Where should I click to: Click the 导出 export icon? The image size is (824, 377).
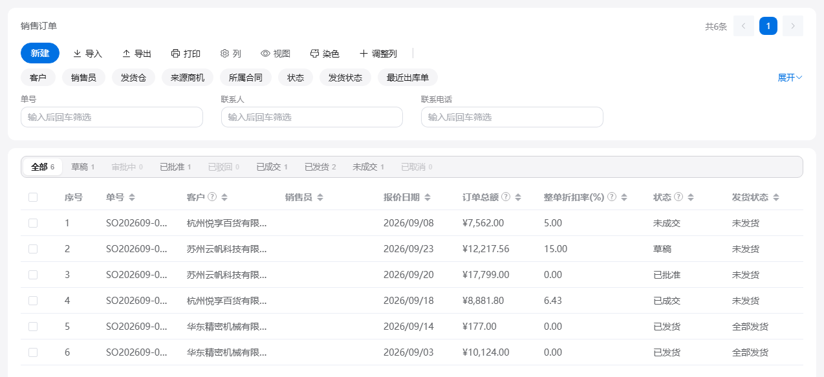point(126,53)
